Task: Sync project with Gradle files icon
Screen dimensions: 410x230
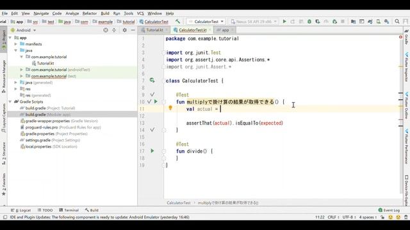Action: coord(370,21)
